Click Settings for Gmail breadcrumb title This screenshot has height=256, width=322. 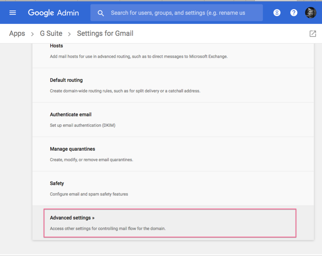(105, 33)
